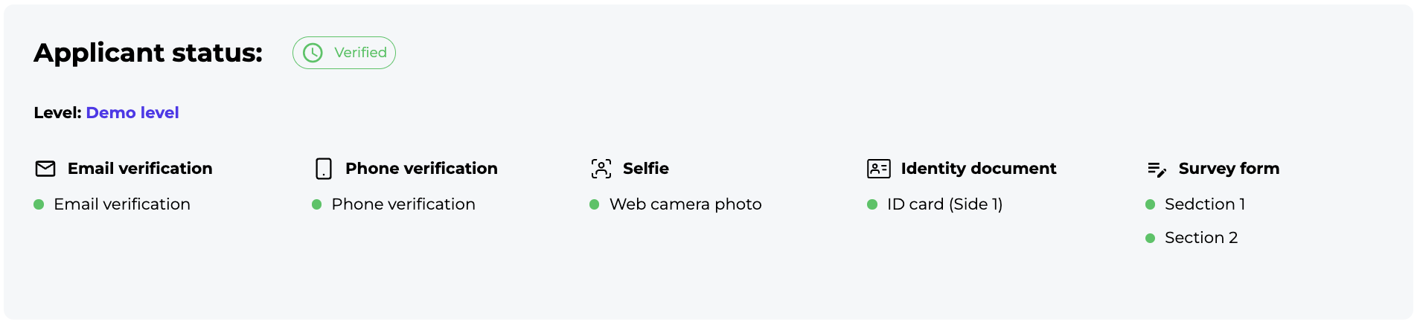Image resolution: width=1420 pixels, height=330 pixels.
Task: Click green dot beside Web camera photo
Action: click(595, 204)
